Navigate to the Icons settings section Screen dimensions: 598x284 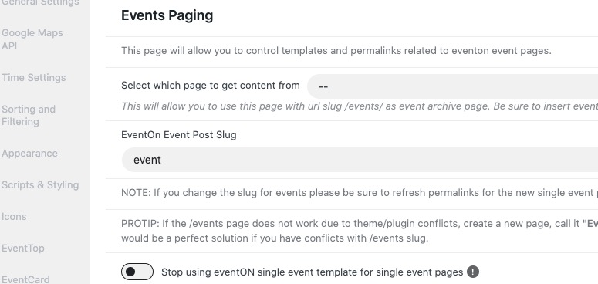[14, 217]
